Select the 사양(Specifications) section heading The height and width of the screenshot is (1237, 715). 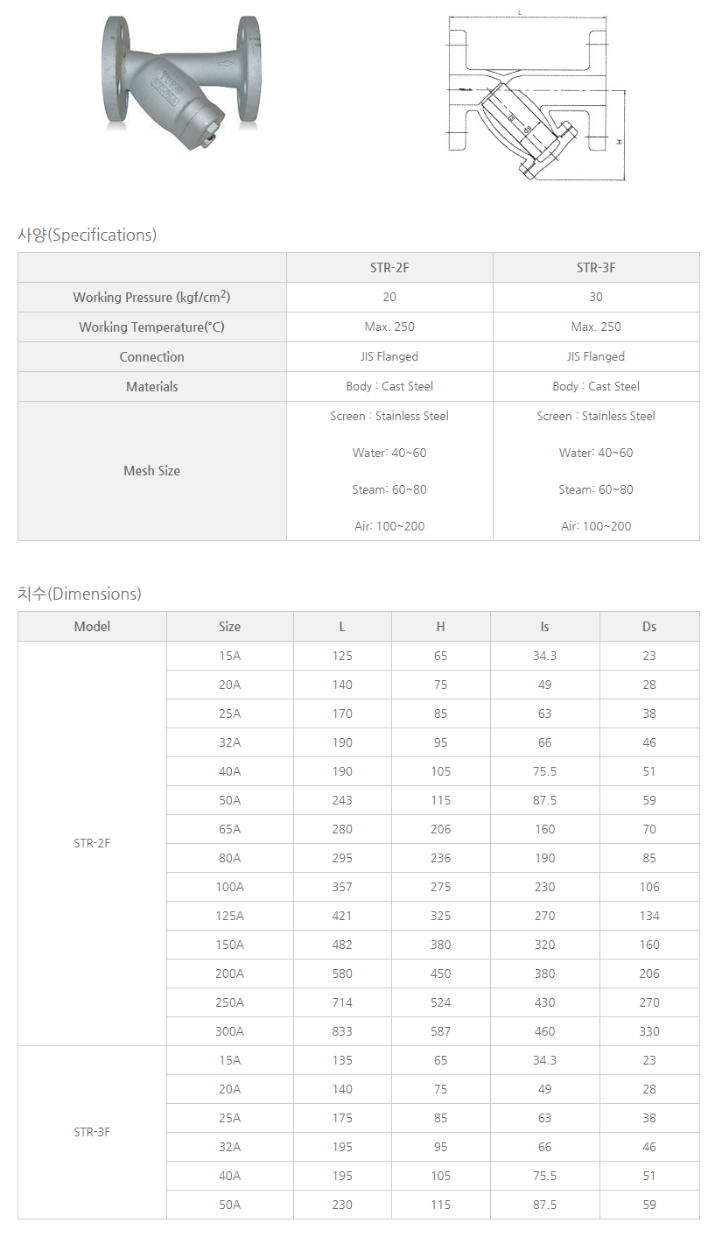click(x=87, y=235)
